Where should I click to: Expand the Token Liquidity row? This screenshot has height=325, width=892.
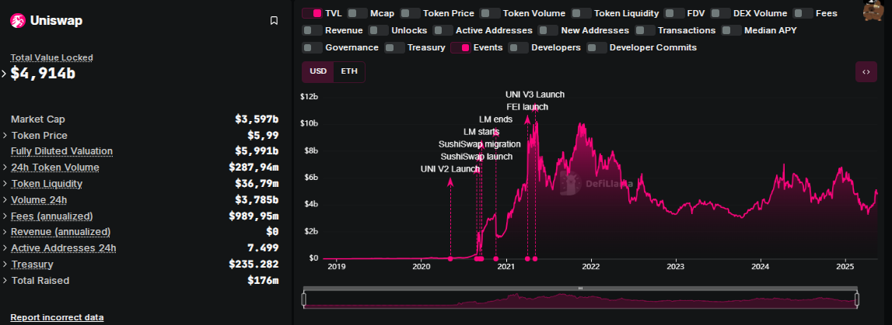(5, 184)
